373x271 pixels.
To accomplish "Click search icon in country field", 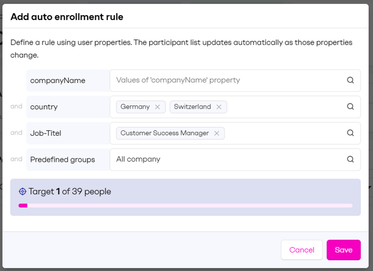I will 350,107.
